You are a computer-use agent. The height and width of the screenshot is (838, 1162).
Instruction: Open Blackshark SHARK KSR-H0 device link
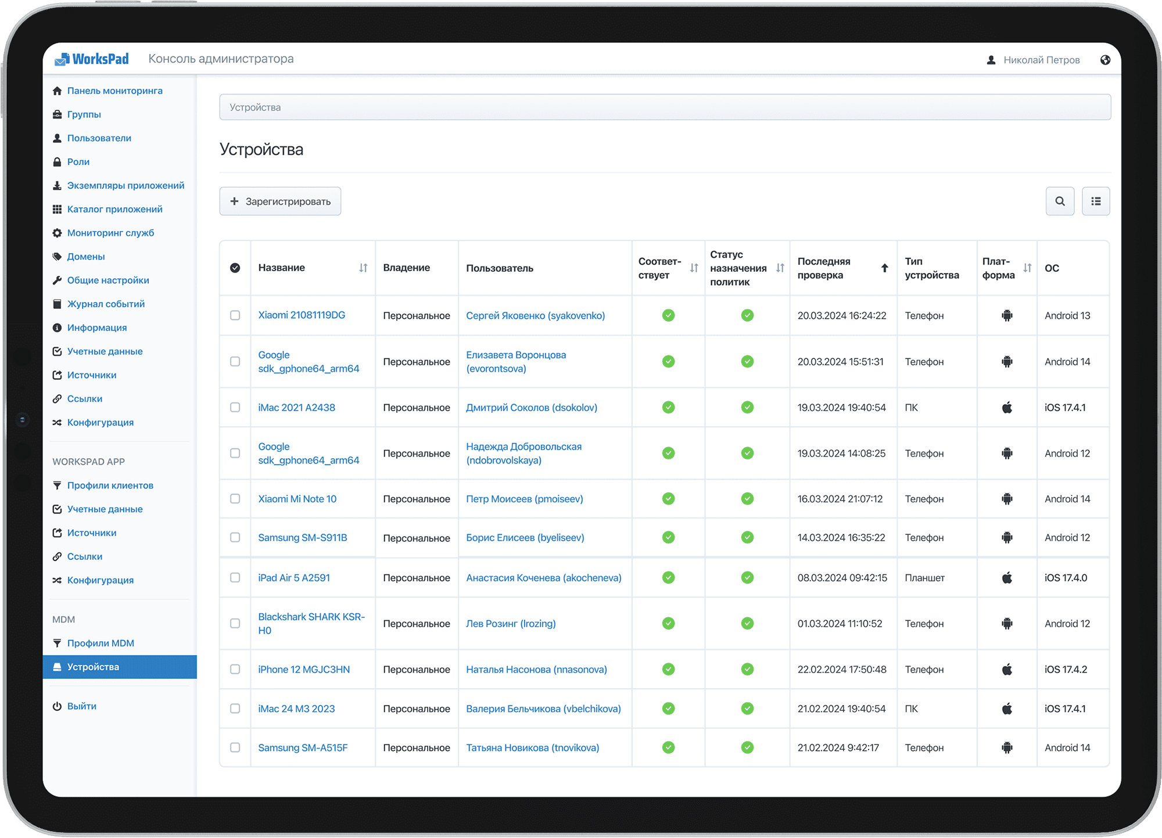tap(311, 624)
